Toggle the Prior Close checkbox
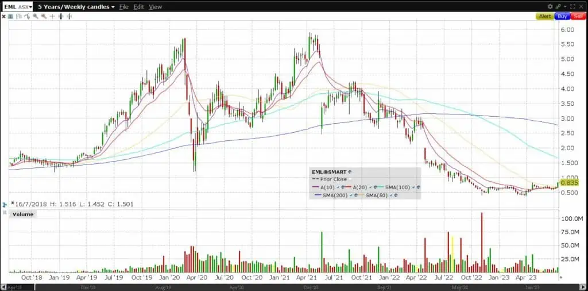 pyautogui.click(x=350, y=179)
